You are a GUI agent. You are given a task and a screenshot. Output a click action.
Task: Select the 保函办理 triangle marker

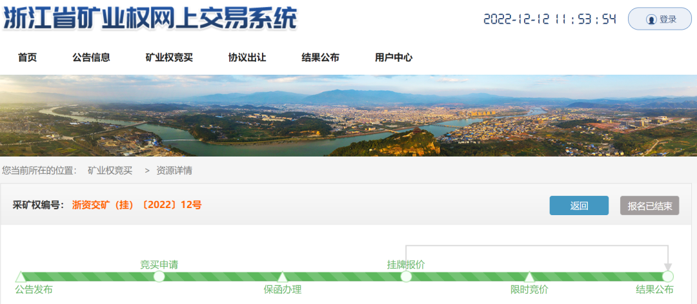(x=282, y=277)
